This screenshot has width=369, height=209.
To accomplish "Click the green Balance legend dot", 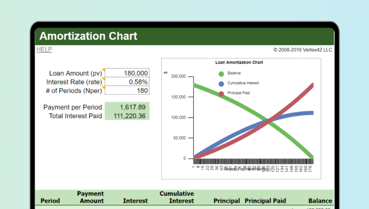I will click(x=221, y=73).
